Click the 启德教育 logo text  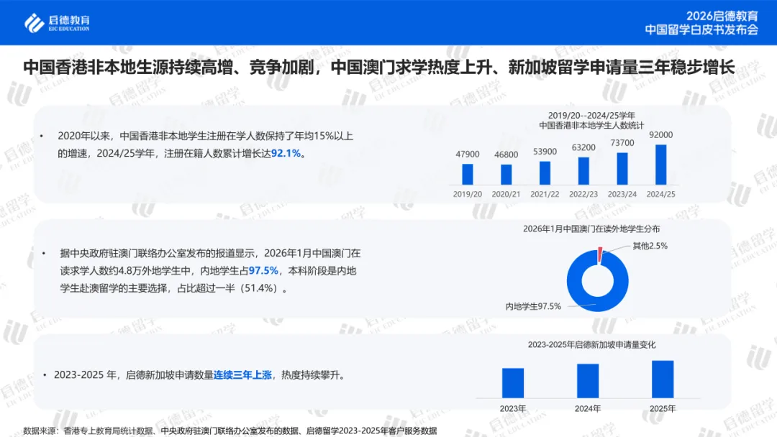click(x=69, y=20)
